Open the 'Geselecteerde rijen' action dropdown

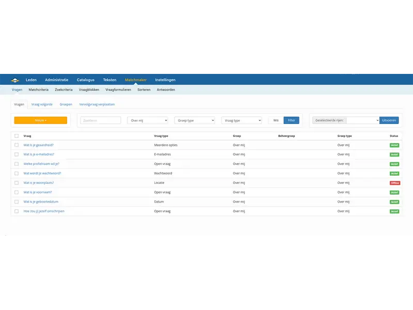(363, 120)
